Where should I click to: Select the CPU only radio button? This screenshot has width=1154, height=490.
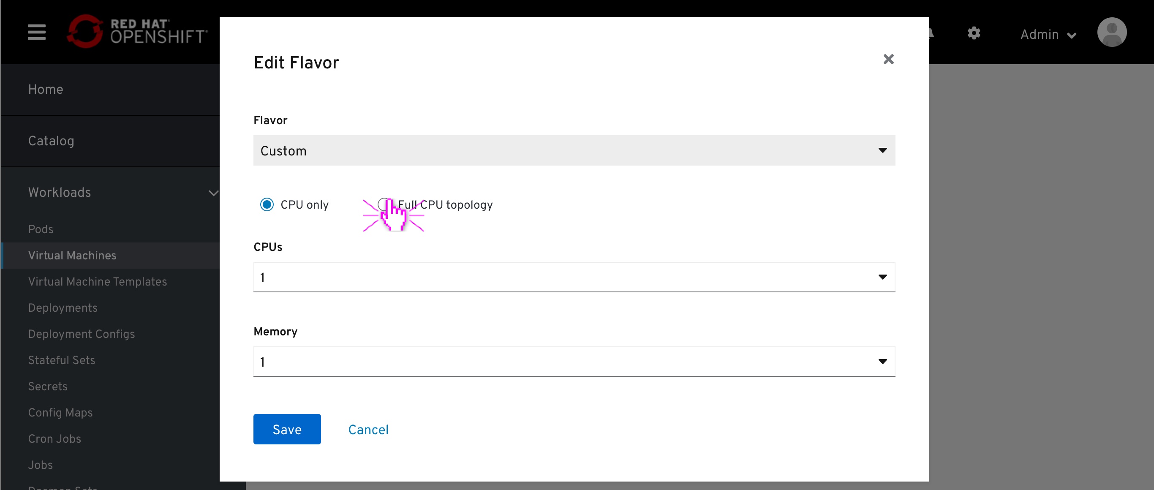[267, 204]
